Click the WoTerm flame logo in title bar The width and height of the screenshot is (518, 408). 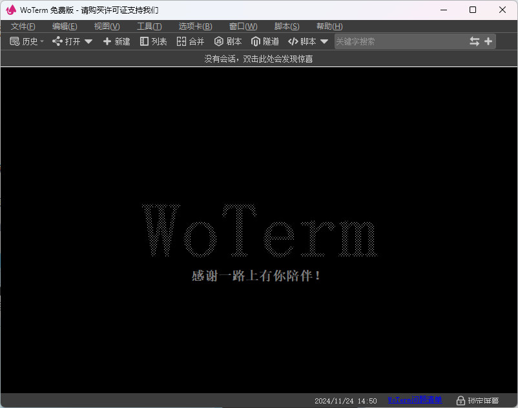click(x=11, y=10)
